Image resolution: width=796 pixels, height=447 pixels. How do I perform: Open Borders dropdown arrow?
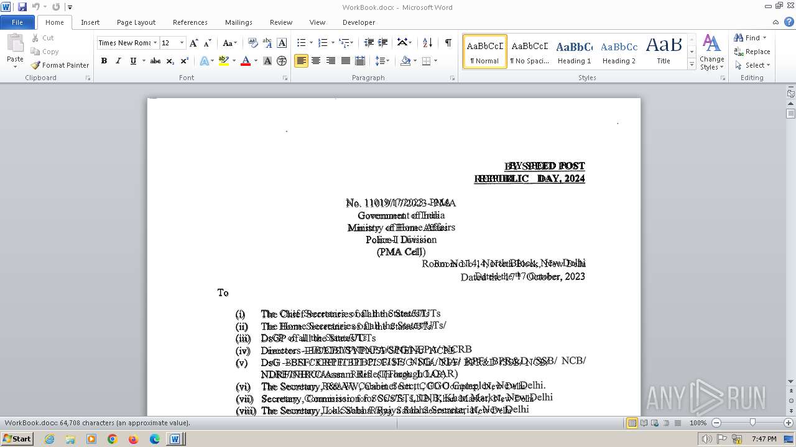435,61
